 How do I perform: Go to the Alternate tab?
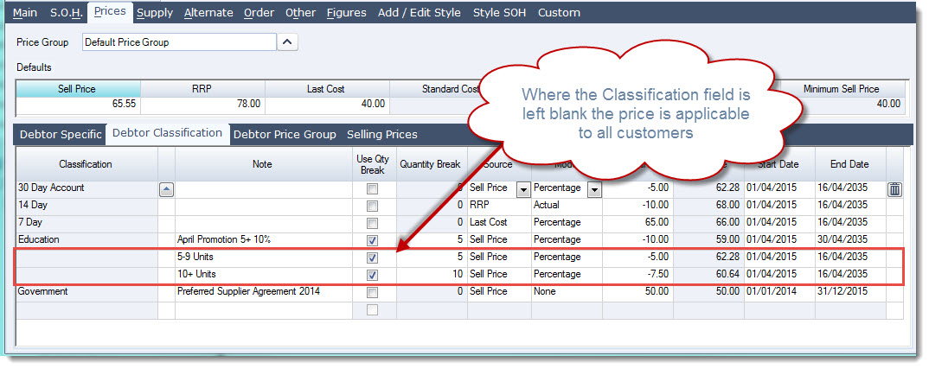click(x=208, y=12)
